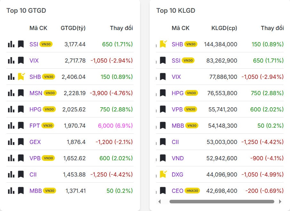Open the DXG ticker link
This screenshot has height=211, width=290.
point(178,174)
